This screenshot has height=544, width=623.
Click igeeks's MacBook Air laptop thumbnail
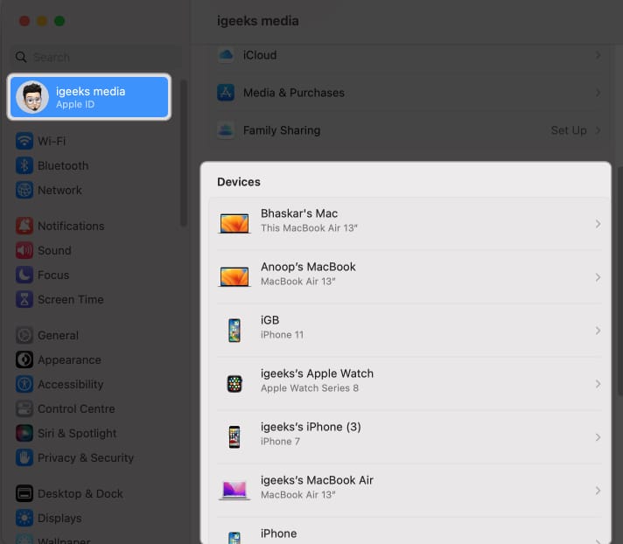point(234,490)
